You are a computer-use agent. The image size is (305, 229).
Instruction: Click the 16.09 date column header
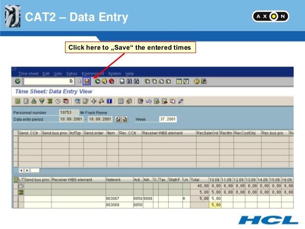click(x=287, y=180)
